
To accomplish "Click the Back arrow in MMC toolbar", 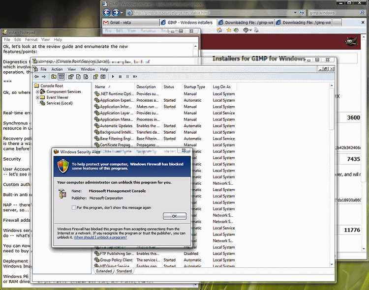I will click(36, 77).
